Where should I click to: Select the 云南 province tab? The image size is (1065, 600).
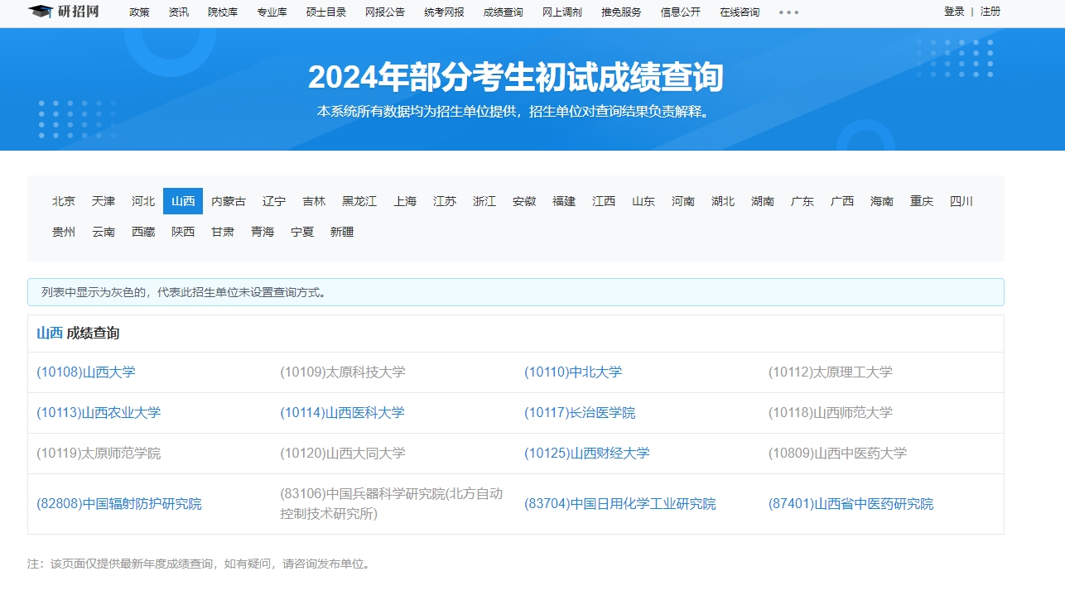[x=104, y=232]
